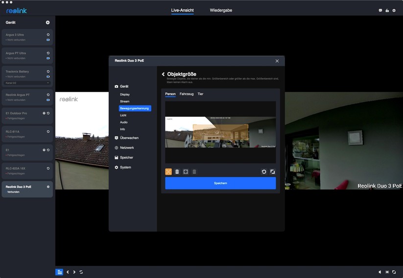Click the orange minimum object size tool
The width and height of the screenshot is (403, 278).
click(x=168, y=171)
